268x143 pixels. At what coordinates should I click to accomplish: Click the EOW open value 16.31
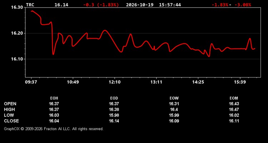174,104
